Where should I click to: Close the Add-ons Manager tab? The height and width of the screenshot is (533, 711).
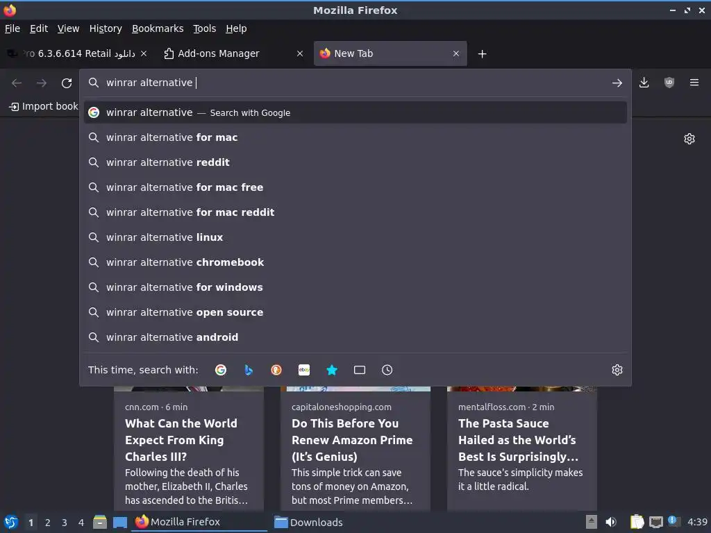point(300,53)
